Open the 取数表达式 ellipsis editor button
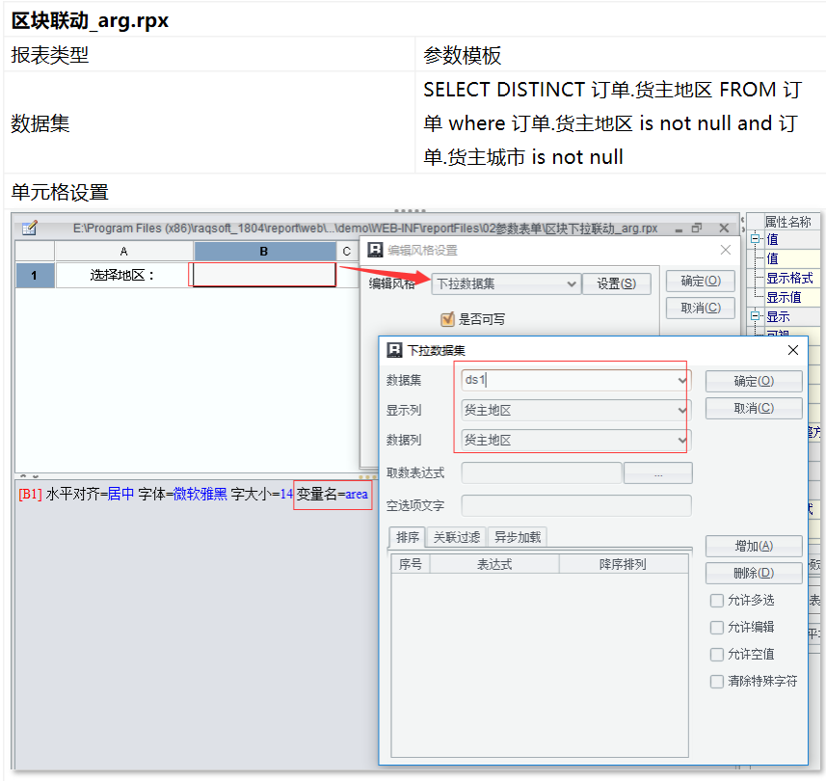 point(658,473)
